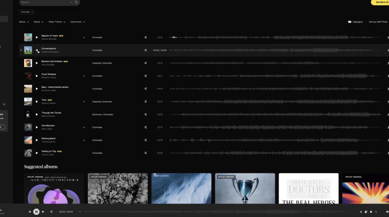Go to previous track in bottom player
Image resolution: width=389 pixels, height=217 pixels.
[x=30, y=212]
